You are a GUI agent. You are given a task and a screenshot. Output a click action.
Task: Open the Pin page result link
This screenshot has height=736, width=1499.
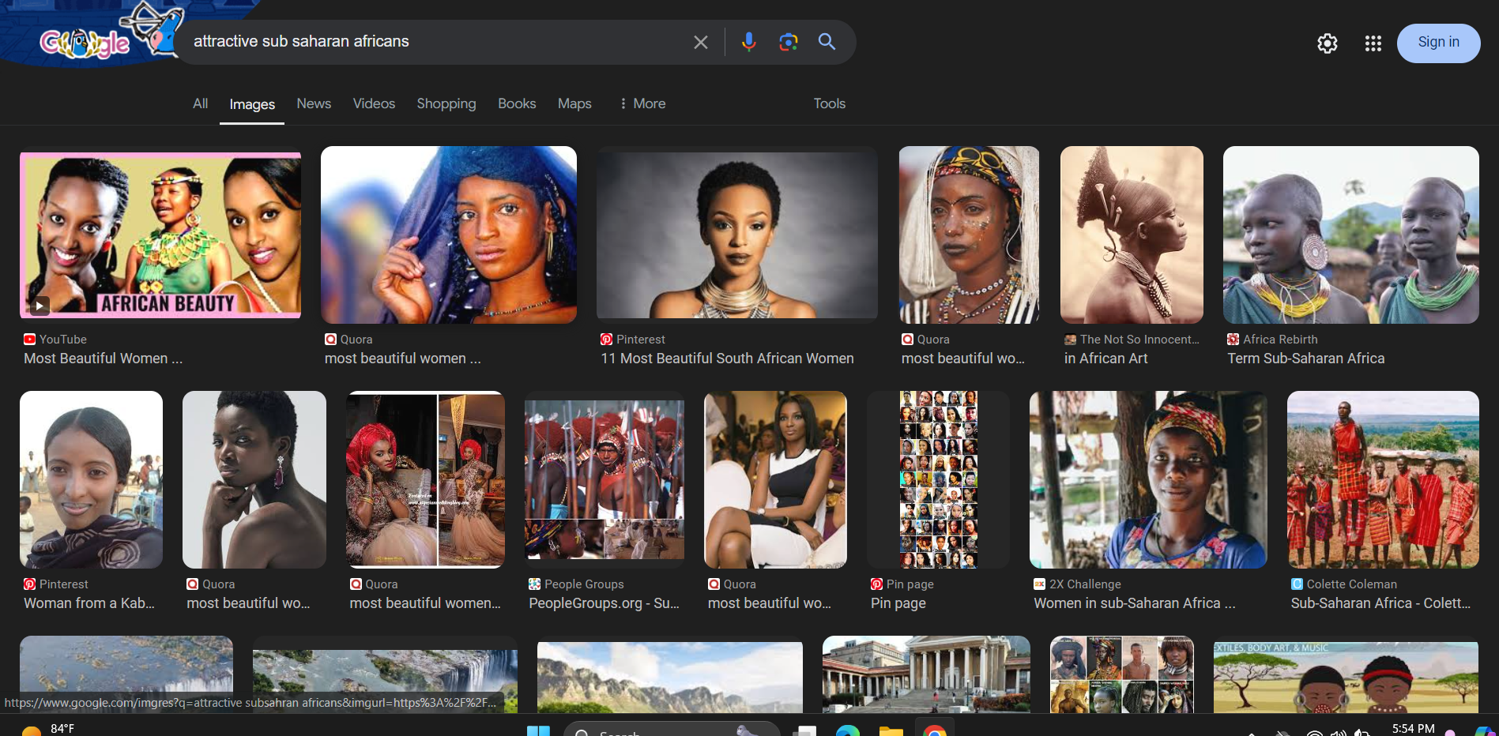coord(898,603)
